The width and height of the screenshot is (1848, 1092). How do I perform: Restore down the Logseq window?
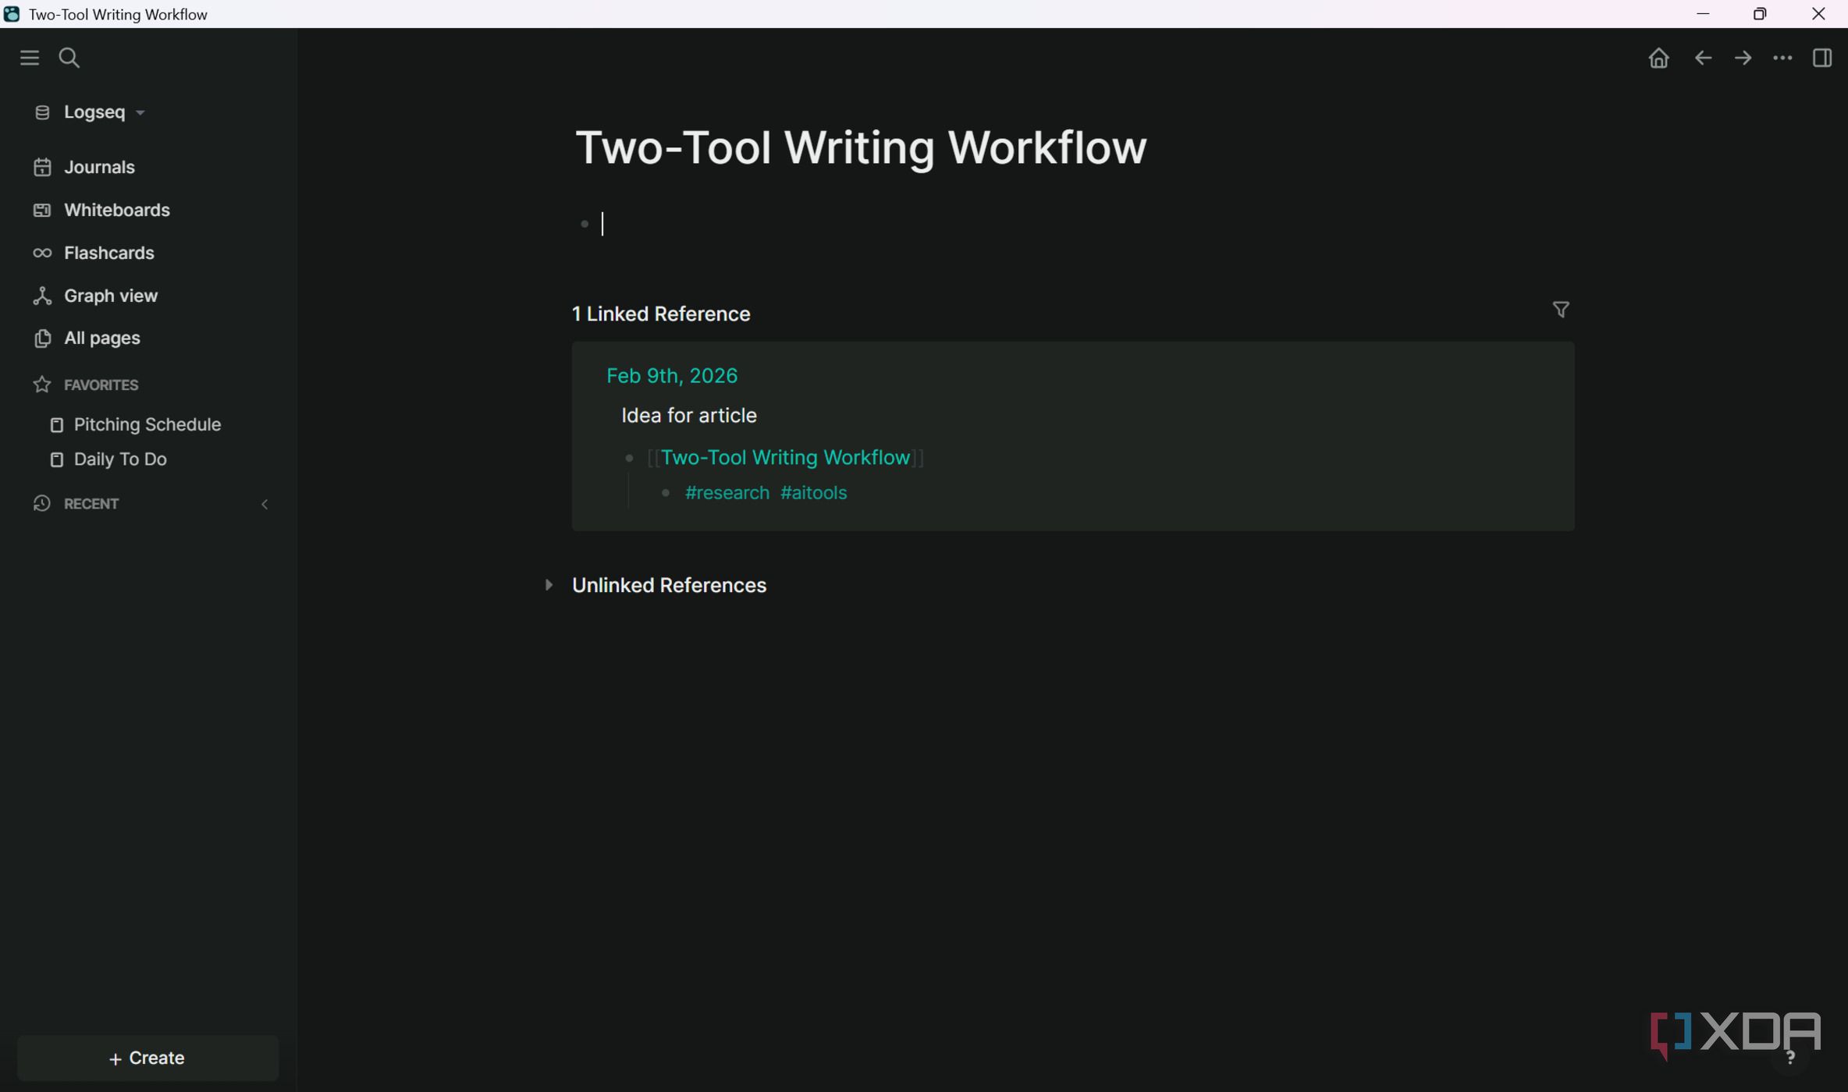1760,14
